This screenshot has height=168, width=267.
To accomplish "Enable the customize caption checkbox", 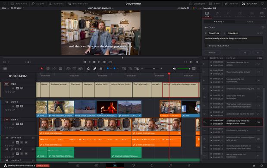I will tap(206, 46).
